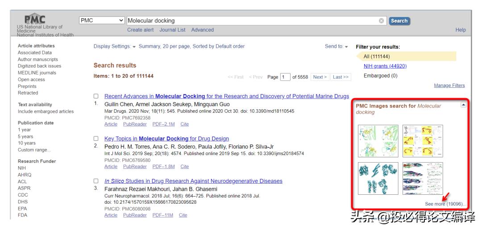Screen dimensions: 482x230
Task: Click the page number input field
Action: click(284, 77)
